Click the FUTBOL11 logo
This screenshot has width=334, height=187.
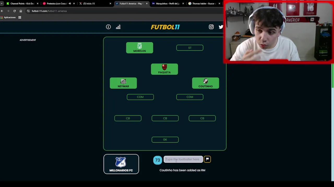click(x=165, y=27)
